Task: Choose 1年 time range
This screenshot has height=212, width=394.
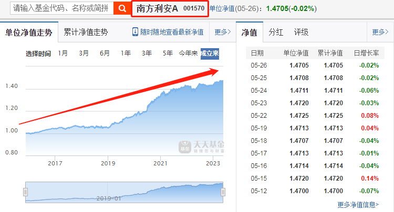Action: 126,53
